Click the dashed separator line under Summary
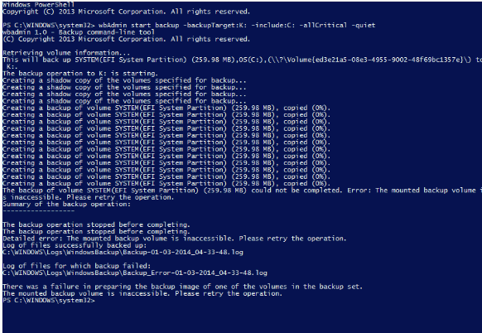The image size is (482, 333). point(38,211)
